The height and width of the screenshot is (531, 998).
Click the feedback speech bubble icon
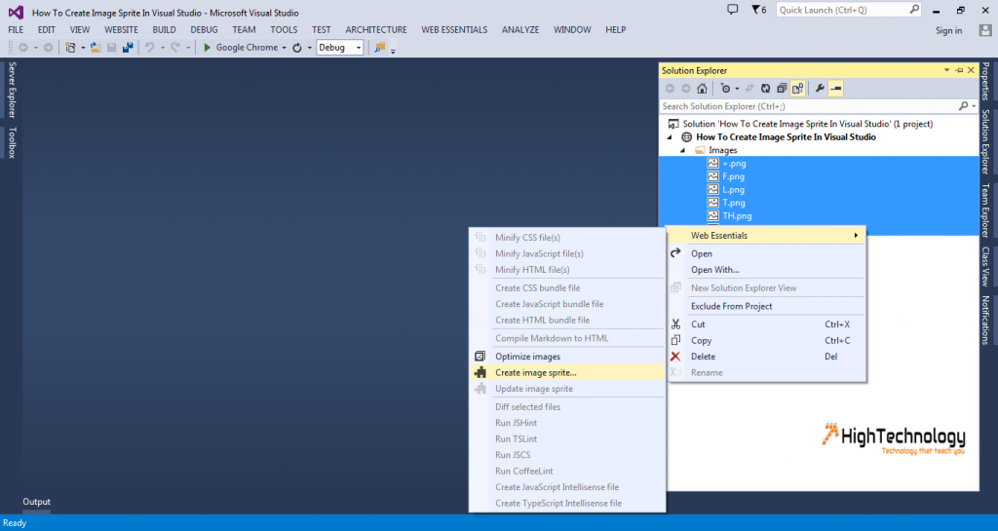733,10
